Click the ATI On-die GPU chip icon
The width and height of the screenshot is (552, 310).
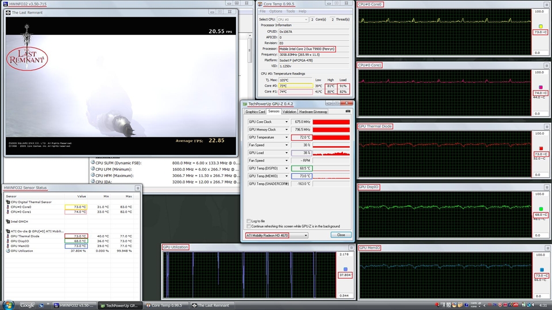coord(8,231)
